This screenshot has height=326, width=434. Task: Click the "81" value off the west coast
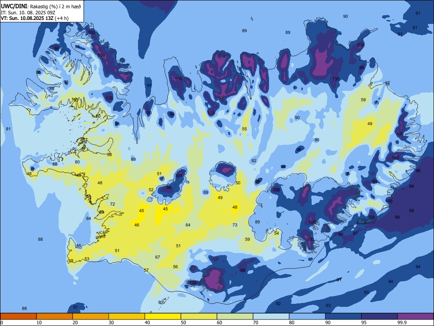click(8, 129)
